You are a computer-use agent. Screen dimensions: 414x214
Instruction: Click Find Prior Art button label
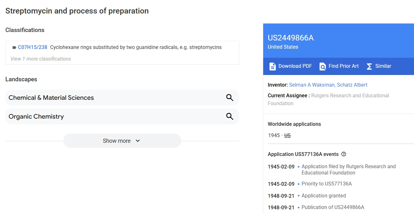[343, 66]
